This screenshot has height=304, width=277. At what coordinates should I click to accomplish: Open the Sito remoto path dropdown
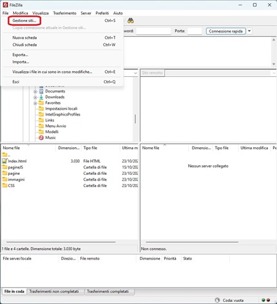coord(274,73)
